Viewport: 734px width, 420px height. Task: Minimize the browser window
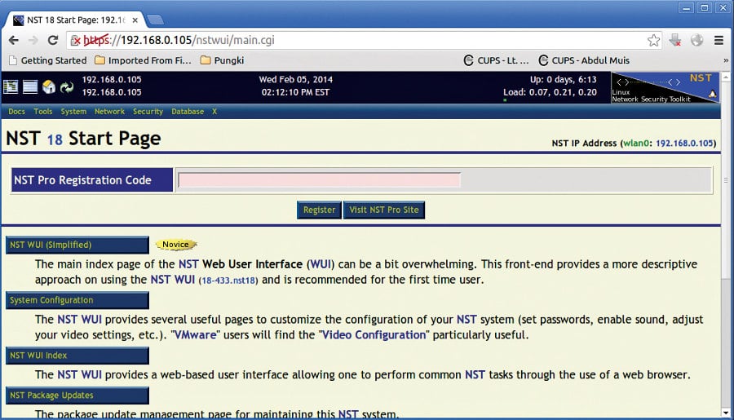click(x=686, y=8)
